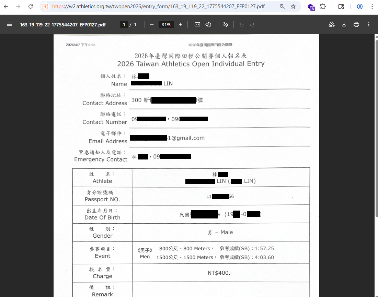The width and height of the screenshot is (378, 297).
Task: Open the address bar zoom magnifier
Action: (282, 7)
